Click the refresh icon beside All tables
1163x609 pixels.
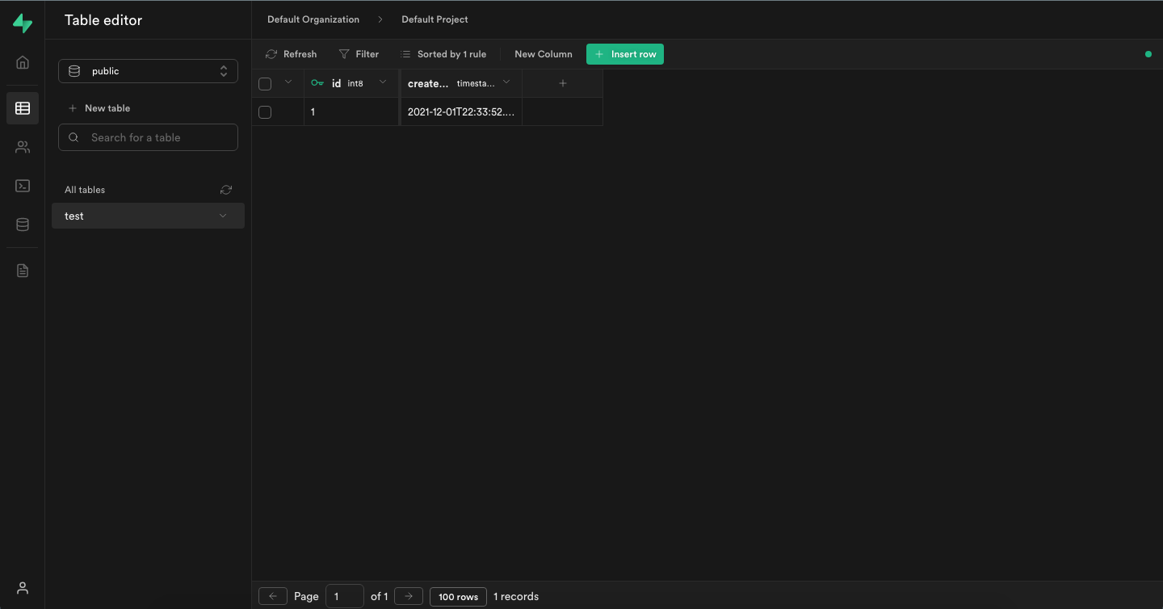point(226,190)
